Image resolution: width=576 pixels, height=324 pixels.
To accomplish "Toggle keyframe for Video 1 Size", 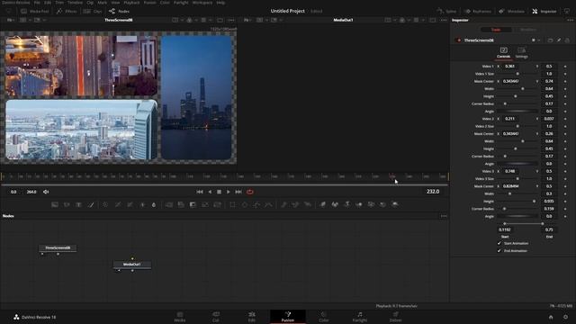I will point(565,74).
